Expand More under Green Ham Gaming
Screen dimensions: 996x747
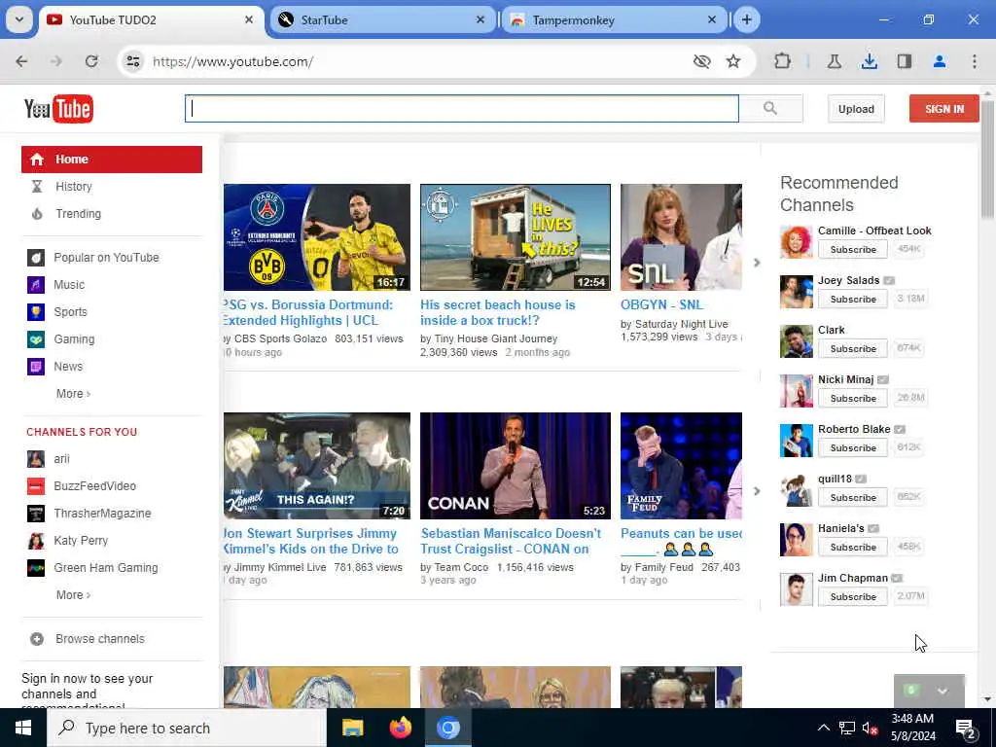[73, 595]
